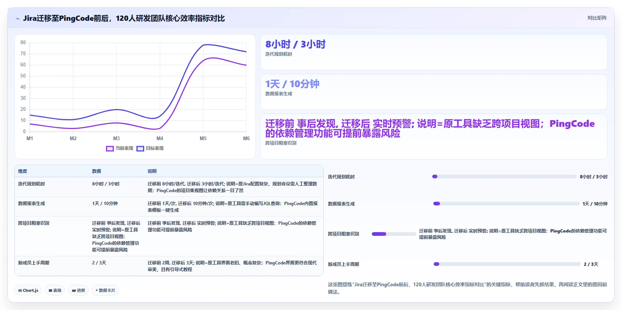Click the M6 axis label on chart
This screenshot has height=310, width=622.
[247, 138]
